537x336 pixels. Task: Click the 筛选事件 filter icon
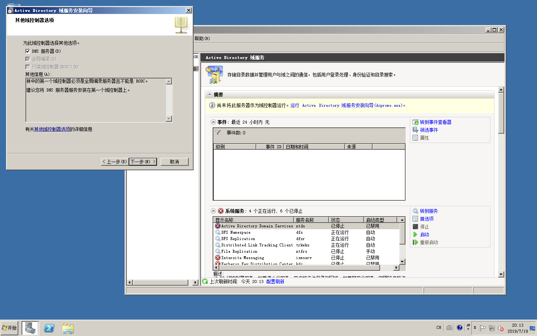[x=415, y=130]
